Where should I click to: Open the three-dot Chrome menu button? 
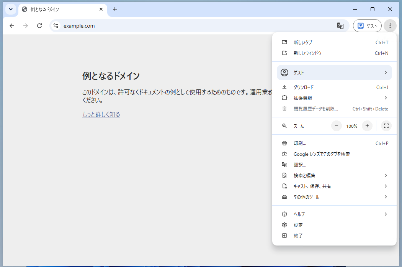[390, 26]
